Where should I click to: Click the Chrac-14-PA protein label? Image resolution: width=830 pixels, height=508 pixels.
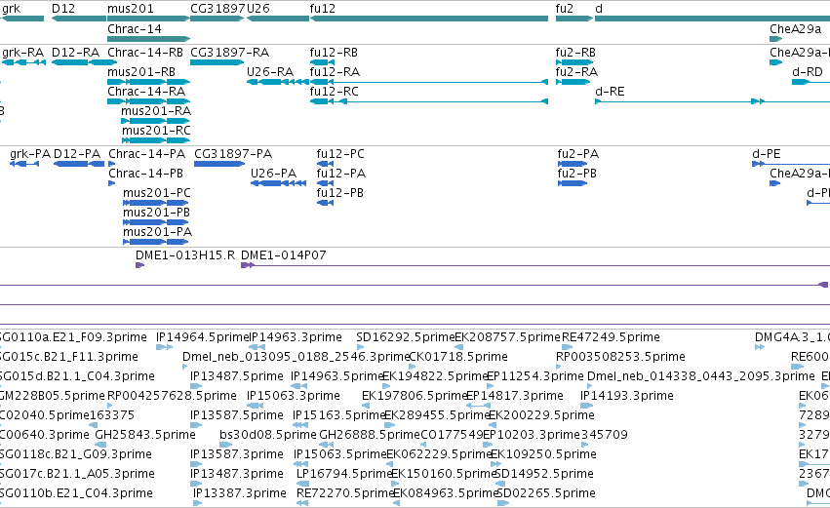point(147,154)
